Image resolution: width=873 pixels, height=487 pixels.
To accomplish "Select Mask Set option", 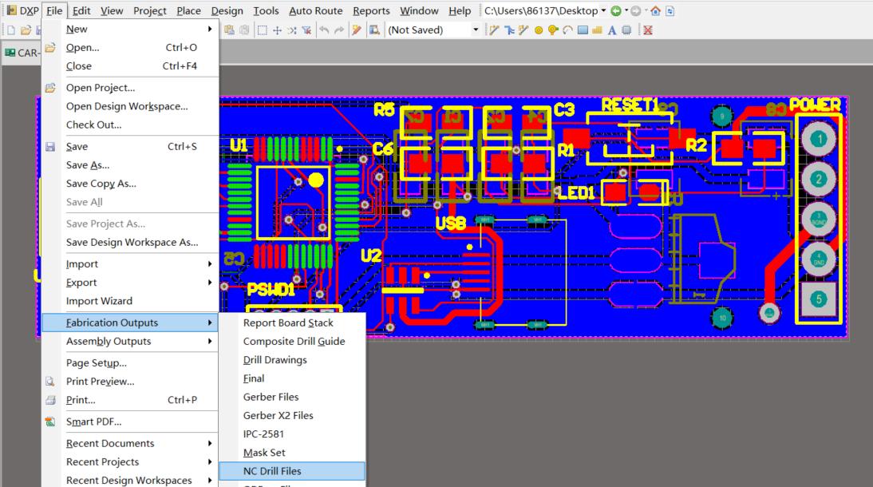I will pyautogui.click(x=292, y=453).
